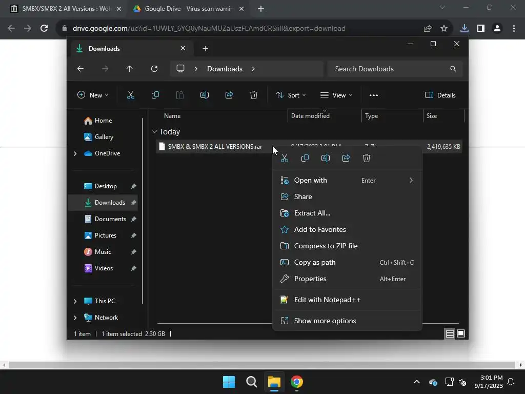Close Google Drive virus scan tab
This screenshot has height=394, width=525.
pyautogui.click(x=241, y=9)
